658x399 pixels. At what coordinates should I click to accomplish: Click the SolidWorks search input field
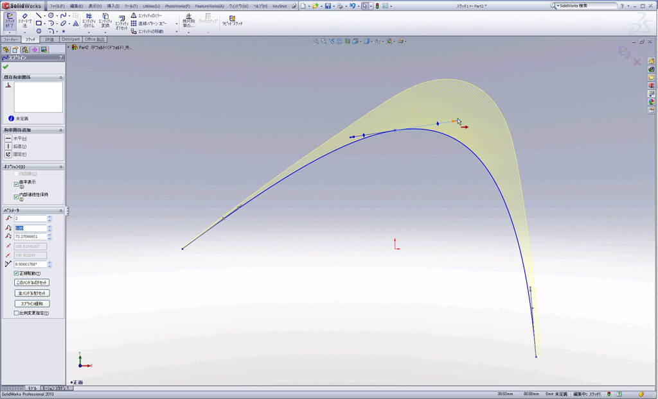click(586, 6)
